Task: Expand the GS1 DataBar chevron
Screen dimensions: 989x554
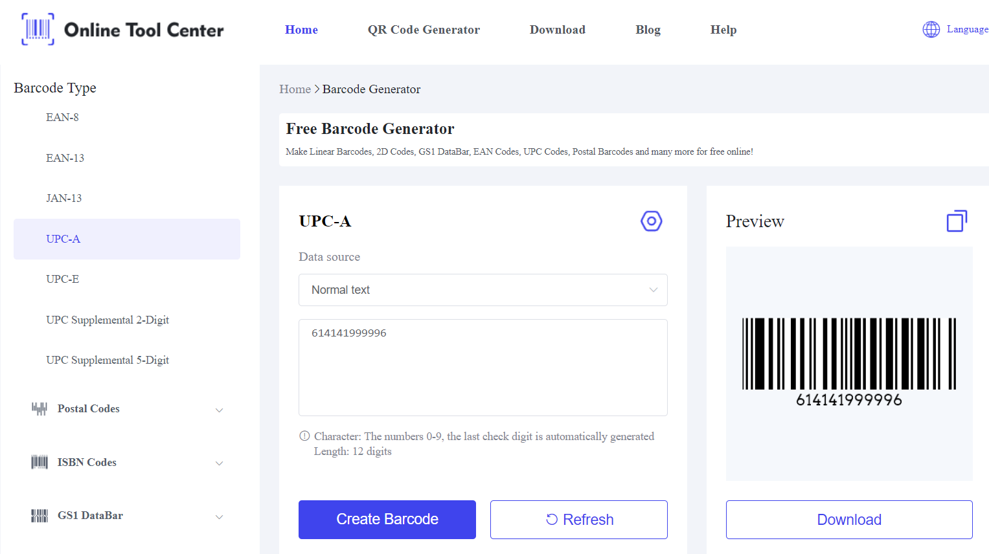Action: [x=219, y=517]
